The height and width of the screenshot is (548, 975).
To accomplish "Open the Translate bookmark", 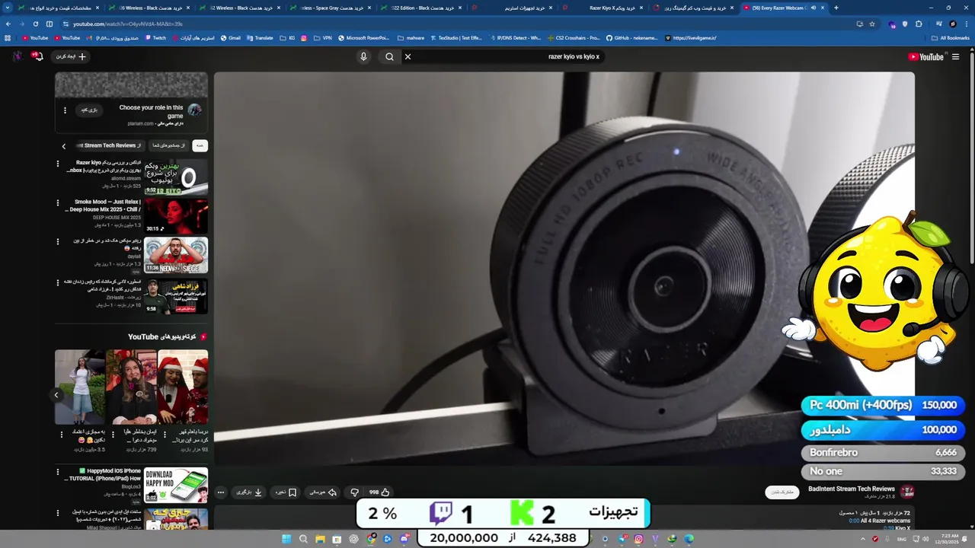I will 260,37.
